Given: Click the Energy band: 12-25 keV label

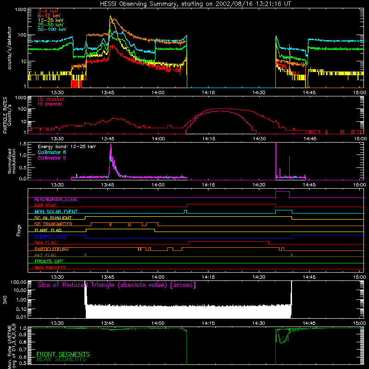Looking at the screenshot, I should pos(67,147).
